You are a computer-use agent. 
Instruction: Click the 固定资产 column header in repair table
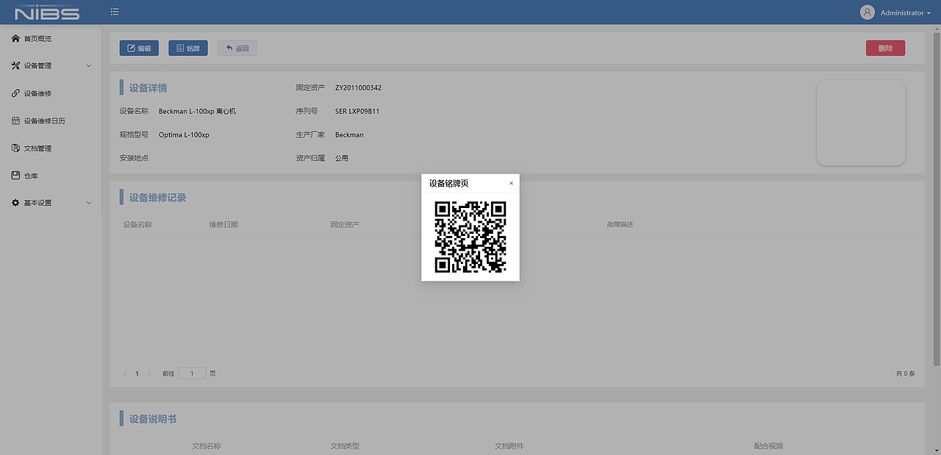pyautogui.click(x=345, y=224)
